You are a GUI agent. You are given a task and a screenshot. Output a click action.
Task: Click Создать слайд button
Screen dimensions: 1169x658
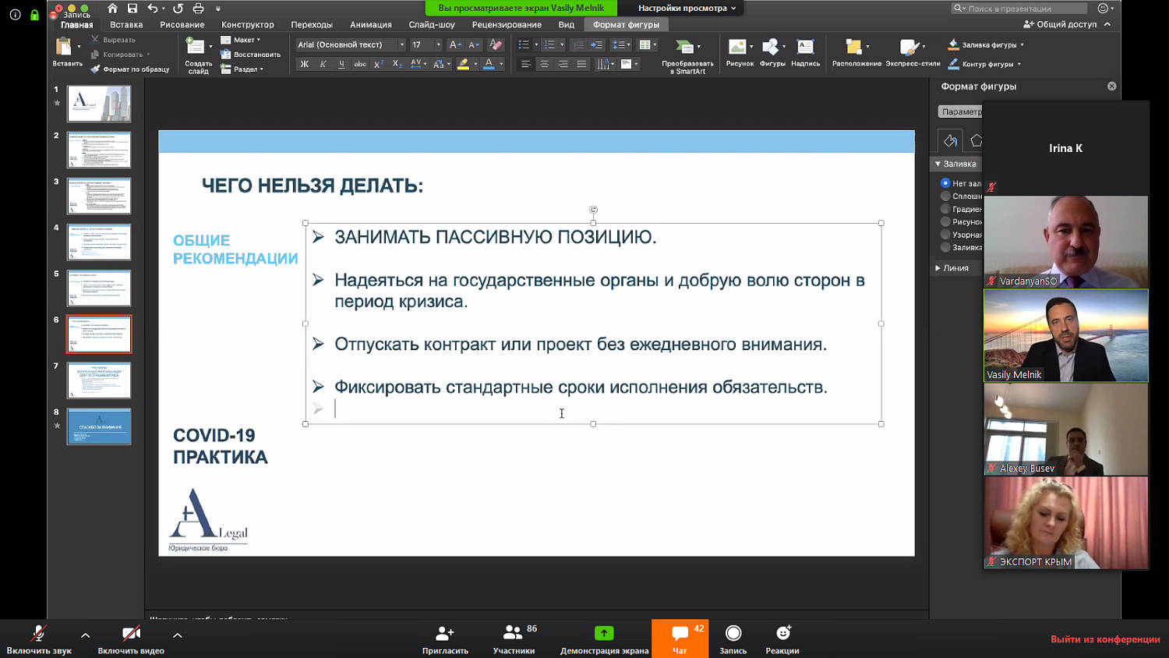[x=198, y=55]
